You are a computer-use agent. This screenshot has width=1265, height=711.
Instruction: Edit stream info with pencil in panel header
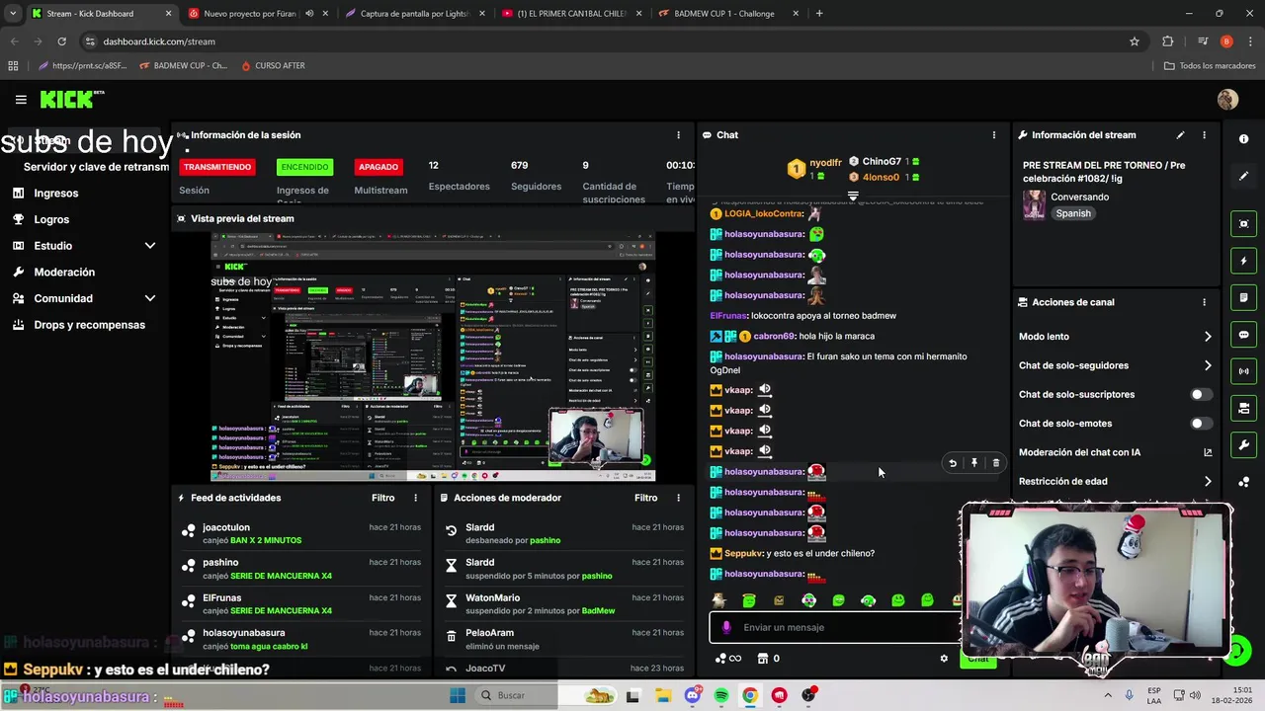click(1180, 135)
